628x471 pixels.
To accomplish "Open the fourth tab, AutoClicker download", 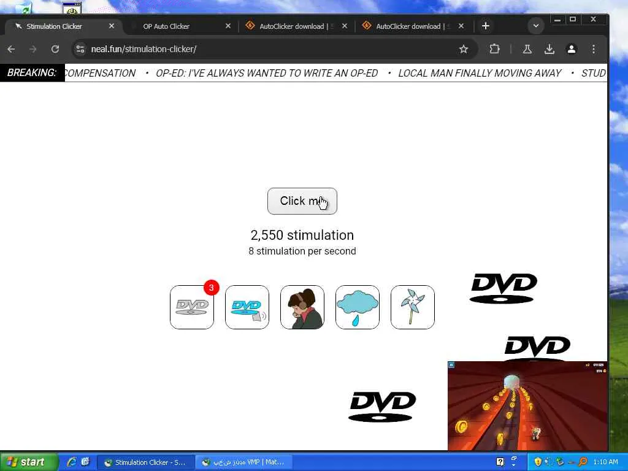I will [x=412, y=26].
